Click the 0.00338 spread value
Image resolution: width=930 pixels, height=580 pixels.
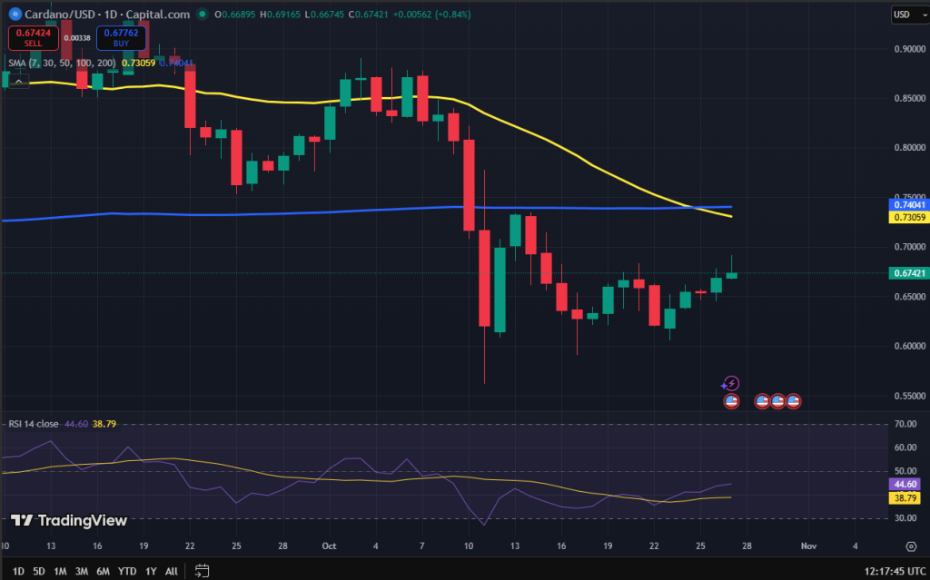pyautogui.click(x=77, y=38)
